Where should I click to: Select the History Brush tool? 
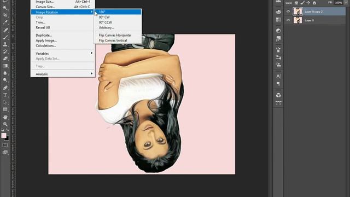5,51
